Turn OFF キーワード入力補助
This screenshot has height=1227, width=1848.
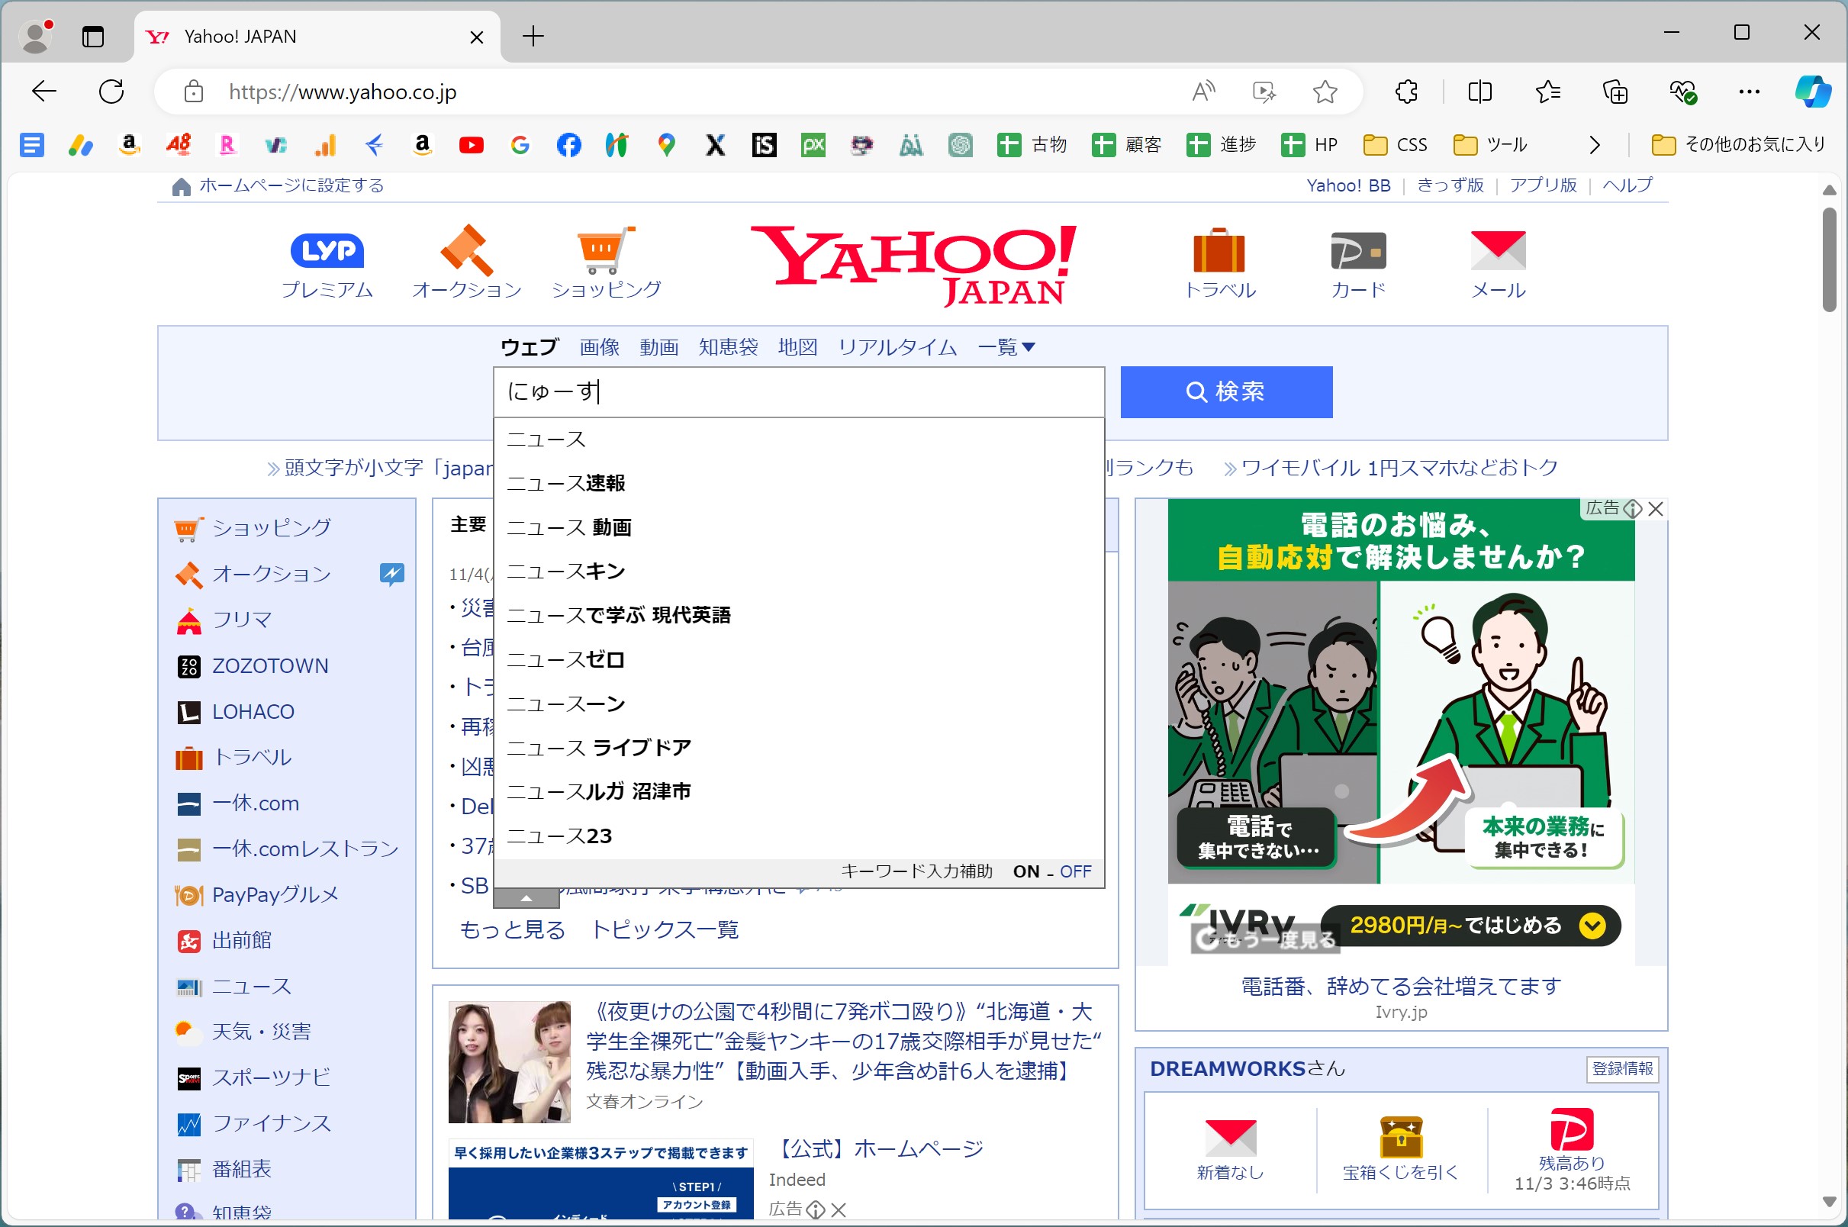point(1077,871)
